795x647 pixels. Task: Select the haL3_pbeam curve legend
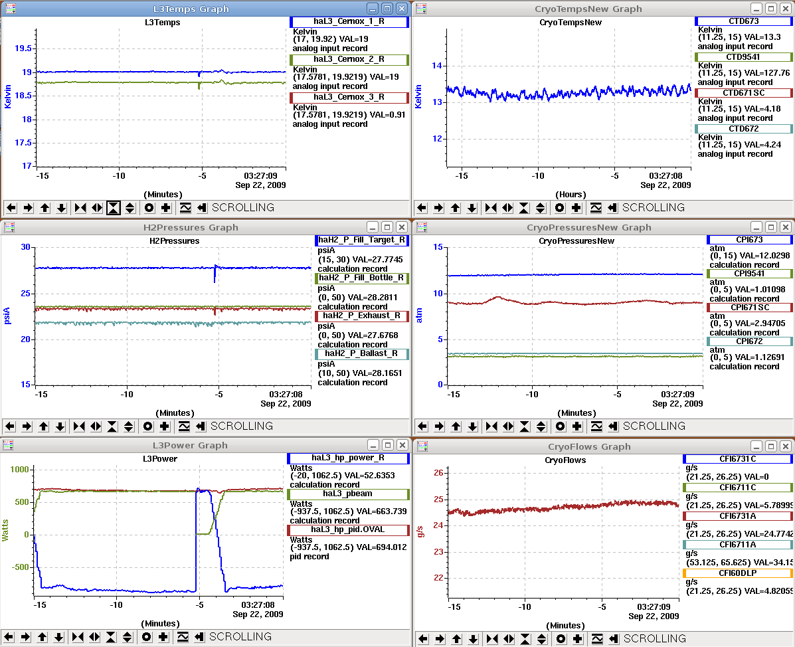(348, 494)
